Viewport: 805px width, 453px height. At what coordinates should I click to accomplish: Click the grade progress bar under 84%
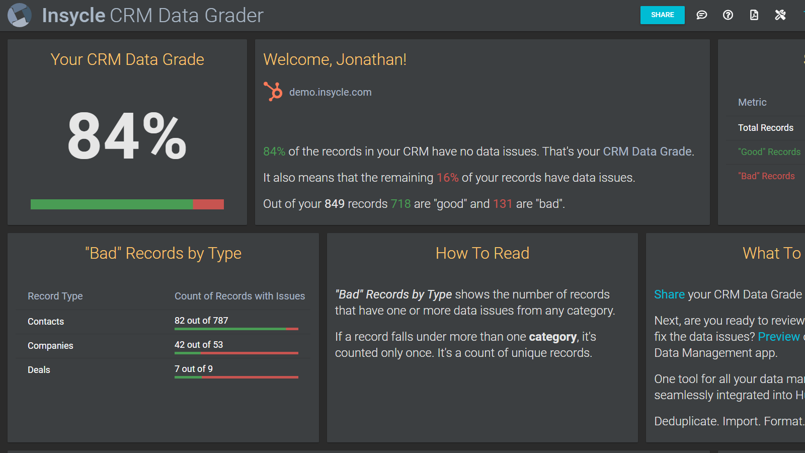(x=127, y=204)
